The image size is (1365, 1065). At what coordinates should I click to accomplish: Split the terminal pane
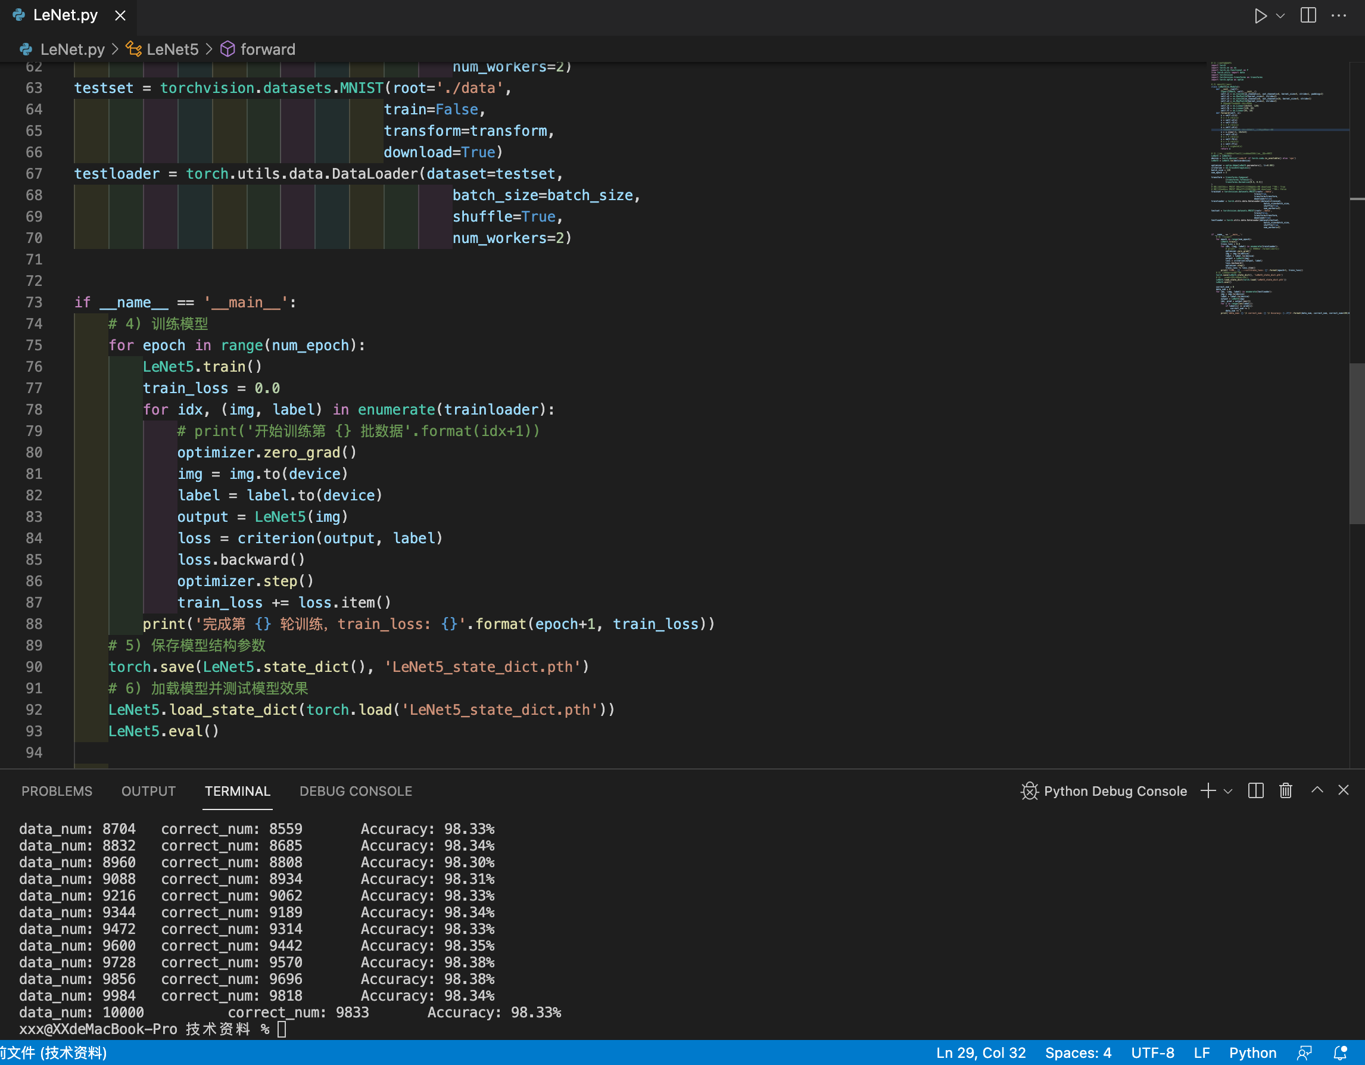point(1254,790)
